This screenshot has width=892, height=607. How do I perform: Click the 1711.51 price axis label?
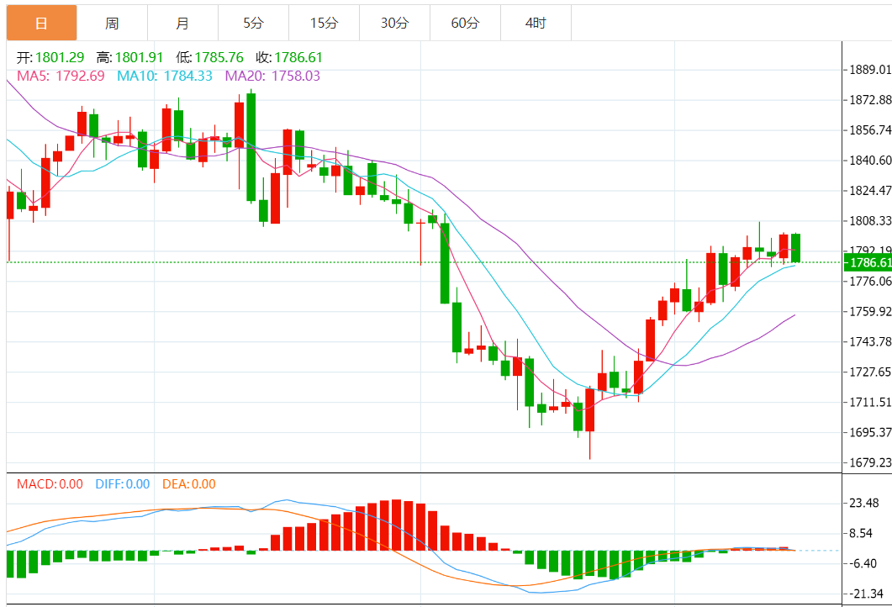click(x=870, y=402)
